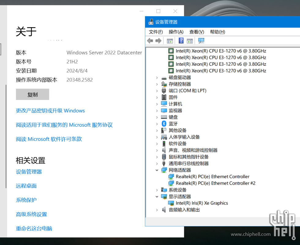The width and height of the screenshot is (300, 245).
Task: Select the Intel(R) Iris(R) Xe Graphics entry
Action: point(202,203)
